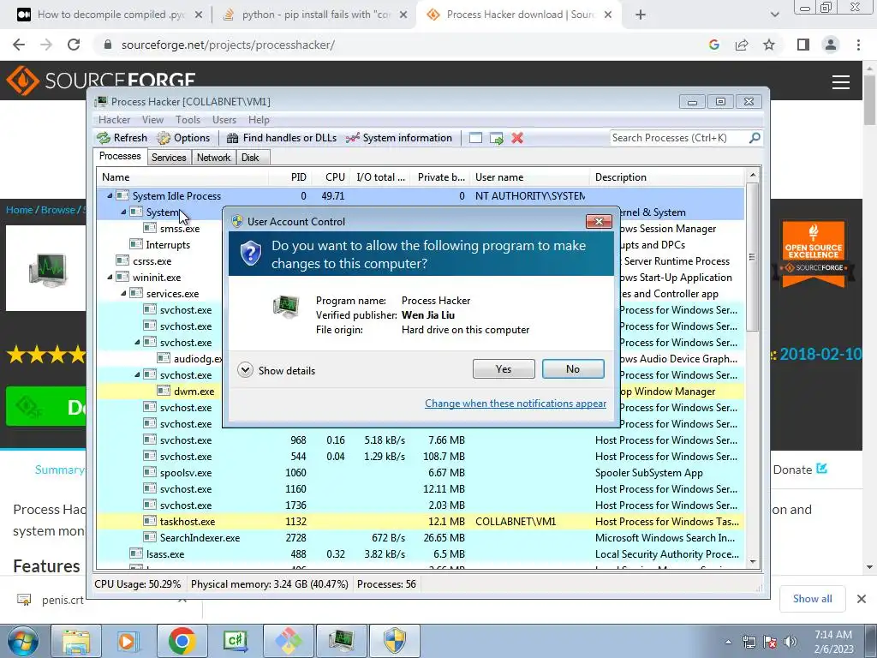Image resolution: width=877 pixels, height=658 pixels.
Task: Select the spoolsv.exe process row
Action: [421, 473]
